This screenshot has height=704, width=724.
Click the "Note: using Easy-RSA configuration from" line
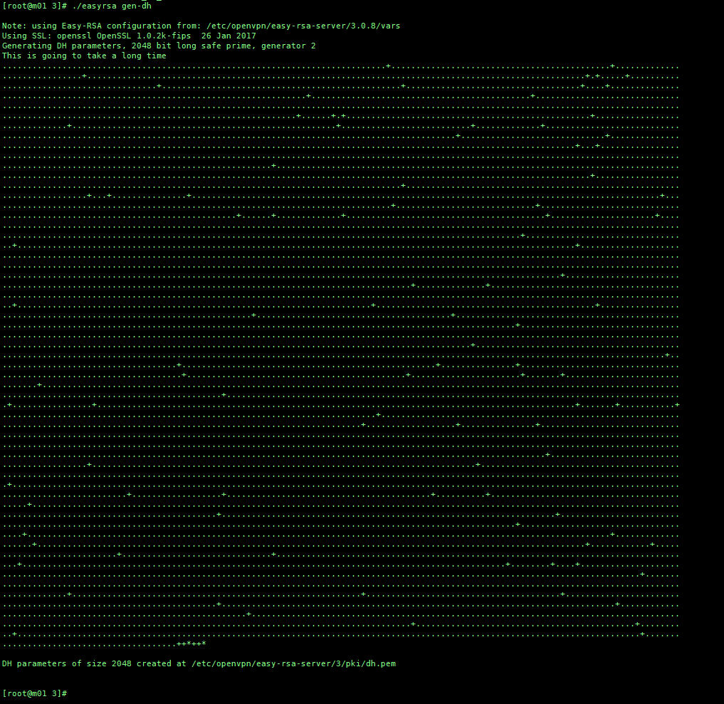[201, 26]
